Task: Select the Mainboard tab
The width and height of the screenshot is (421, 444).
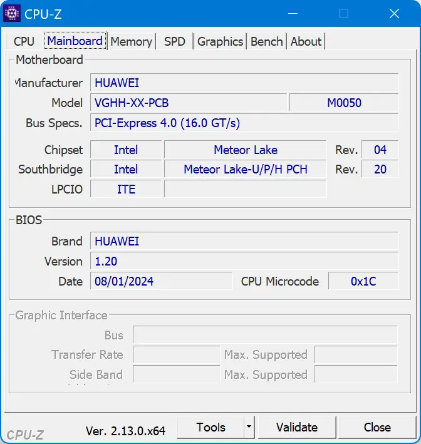Action: [75, 41]
